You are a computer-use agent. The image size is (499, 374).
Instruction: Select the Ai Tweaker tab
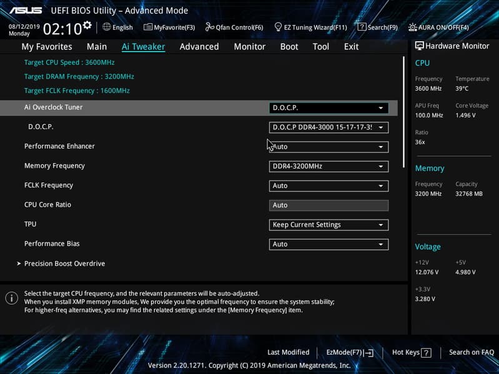coord(143,47)
